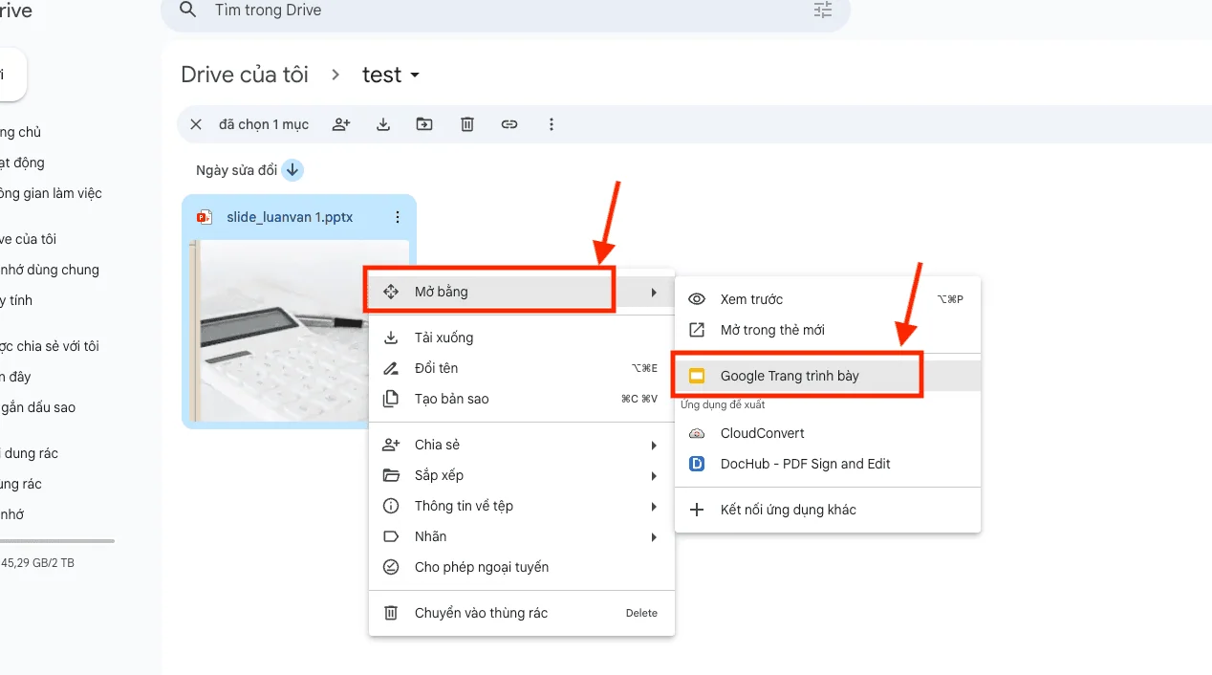The height and width of the screenshot is (675, 1212).
Task: Open the Sắp xếp submenu
Action: pyautogui.click(x=522, y=475)
